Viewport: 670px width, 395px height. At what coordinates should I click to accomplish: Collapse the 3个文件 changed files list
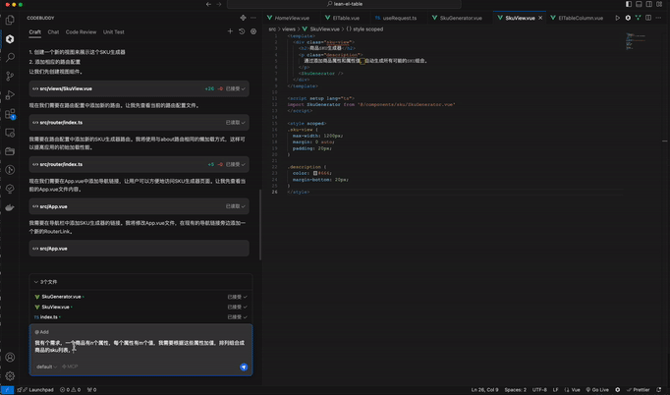36,282
